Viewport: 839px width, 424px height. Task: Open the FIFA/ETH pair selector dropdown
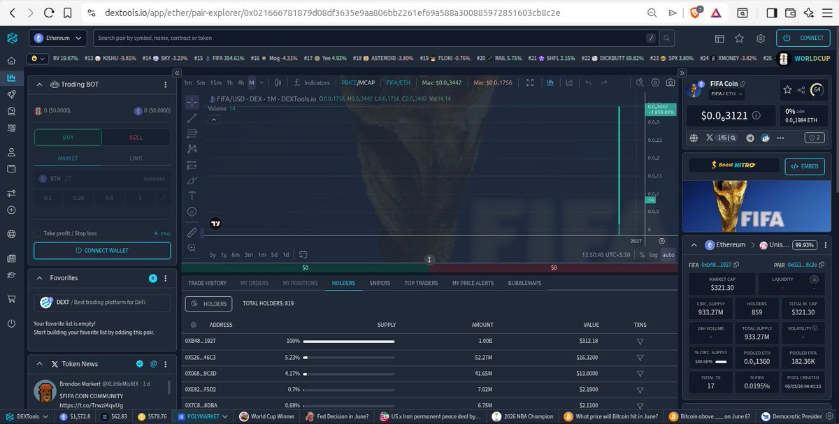tap(727, 93)
